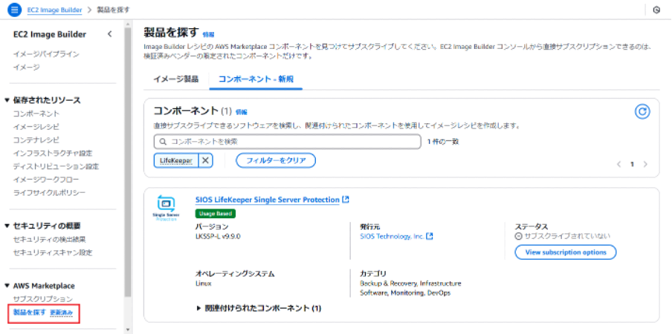Viewport: 672px width, 334px height.
Task: Open 製品を探す in sidebar
Action: point(30,312)
